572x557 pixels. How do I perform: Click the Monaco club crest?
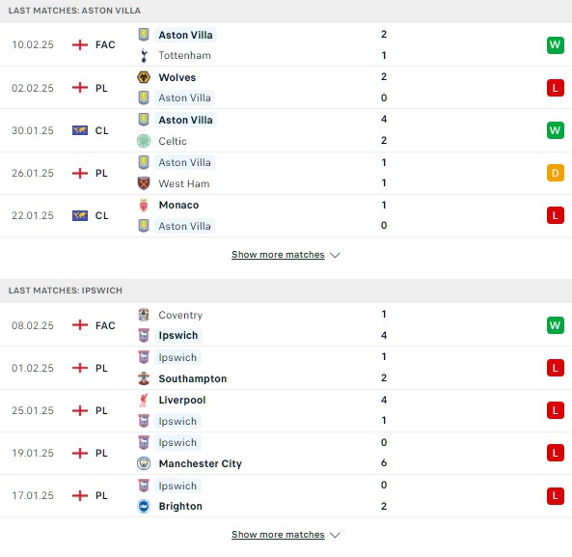[x=144, y=205]
